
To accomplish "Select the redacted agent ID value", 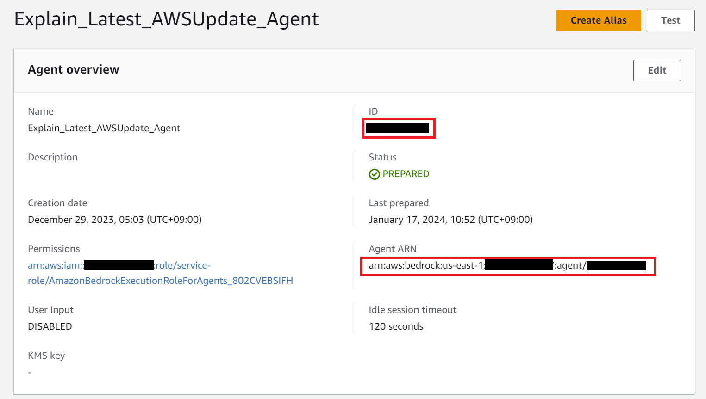I will tap(398, 128).
